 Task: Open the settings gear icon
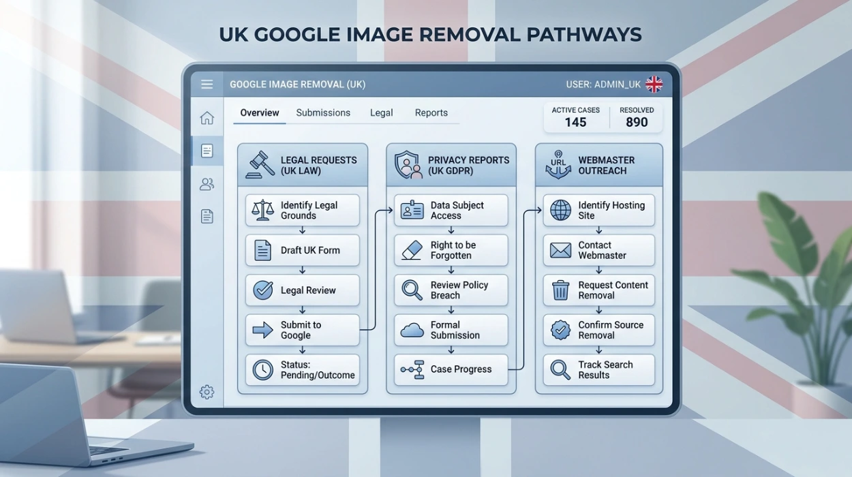pyautogui.click(x=207, y=392)
